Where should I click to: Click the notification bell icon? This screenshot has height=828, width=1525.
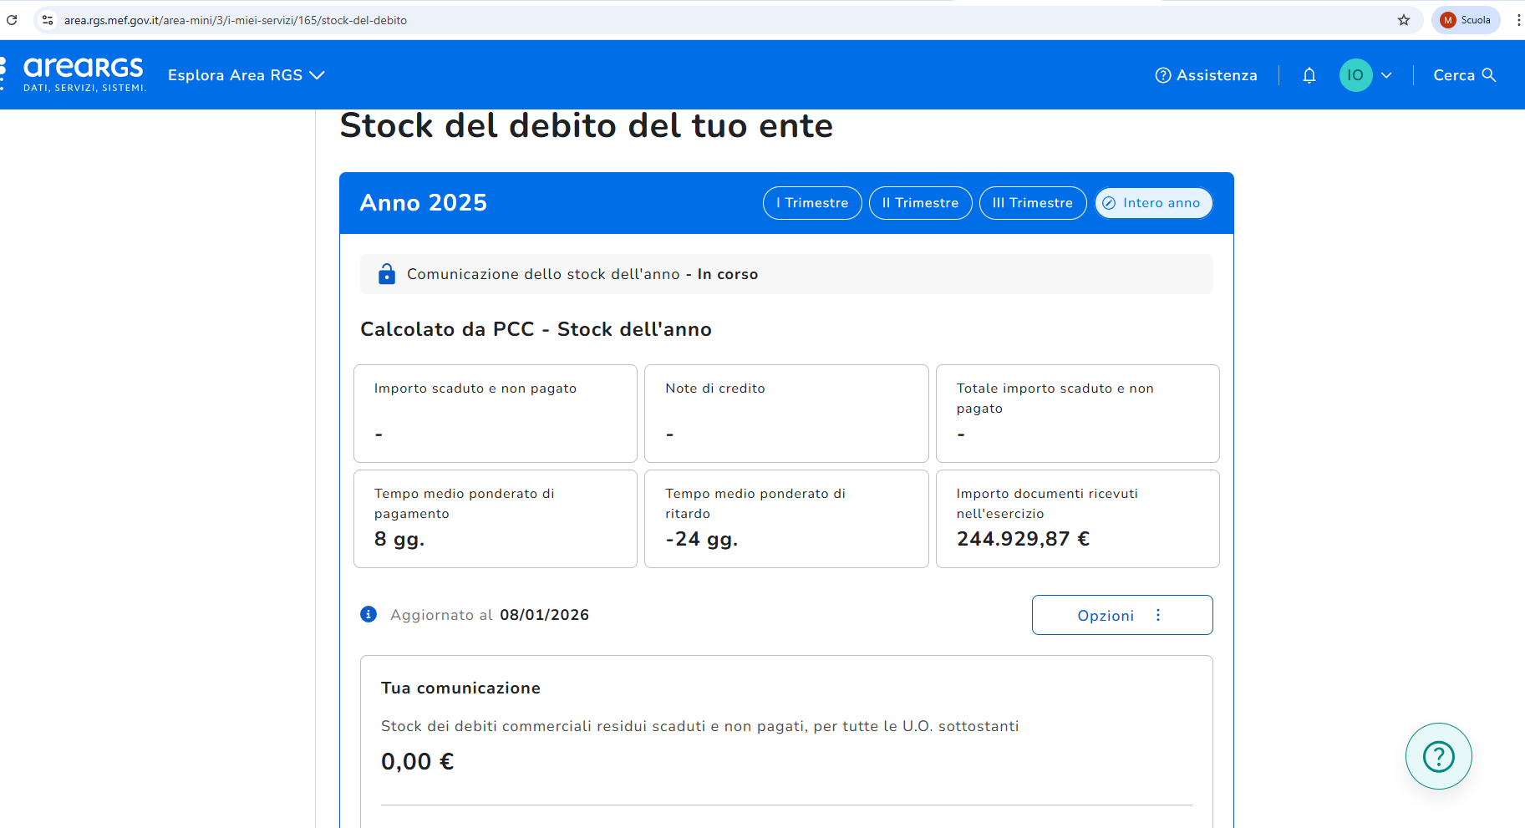coord(1309,75)
